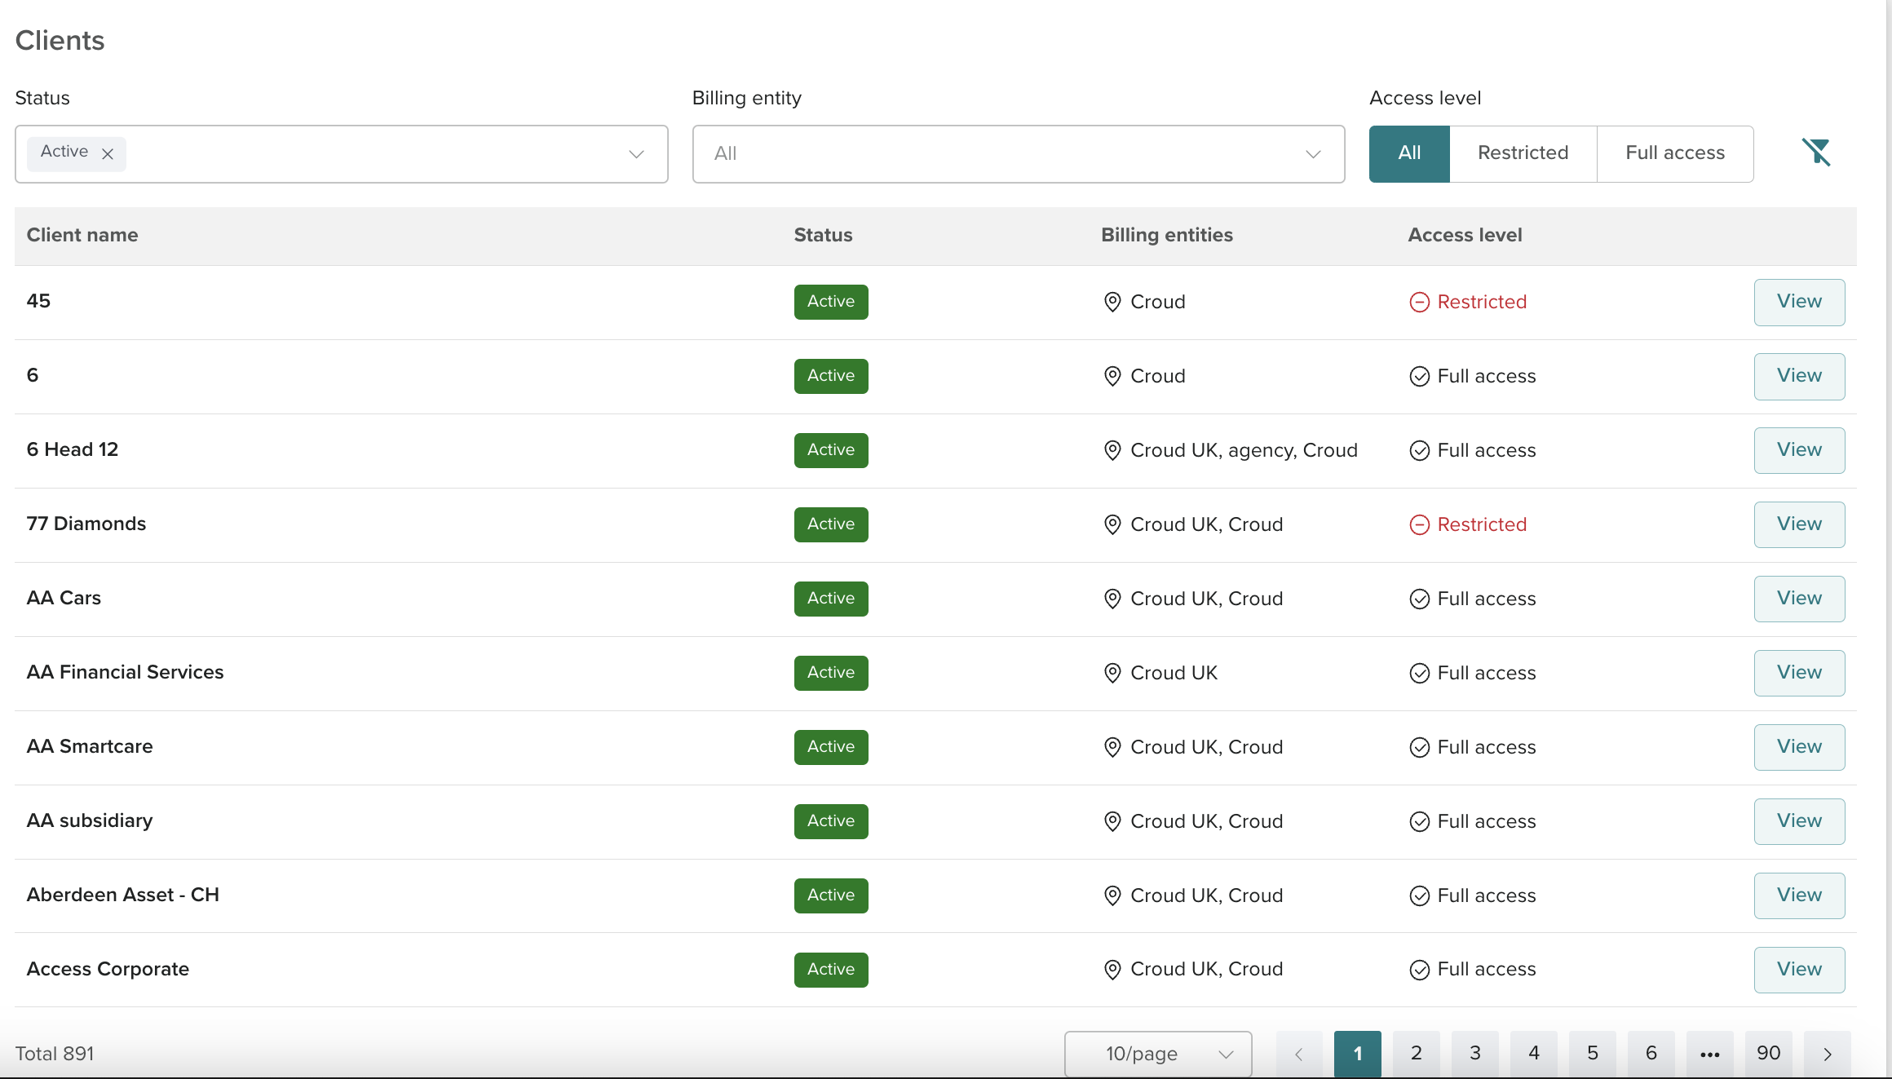
Task: Open the Billing entity dropdown
Action: point(1312,154)
